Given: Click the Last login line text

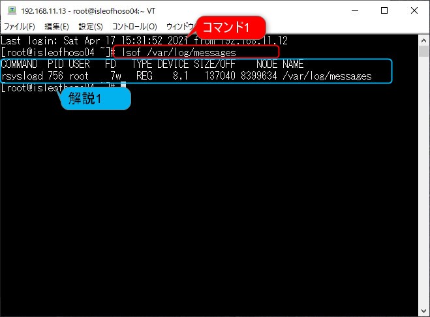Looking at the screenshot, I should pyautogui.click(x=144, y=40).
